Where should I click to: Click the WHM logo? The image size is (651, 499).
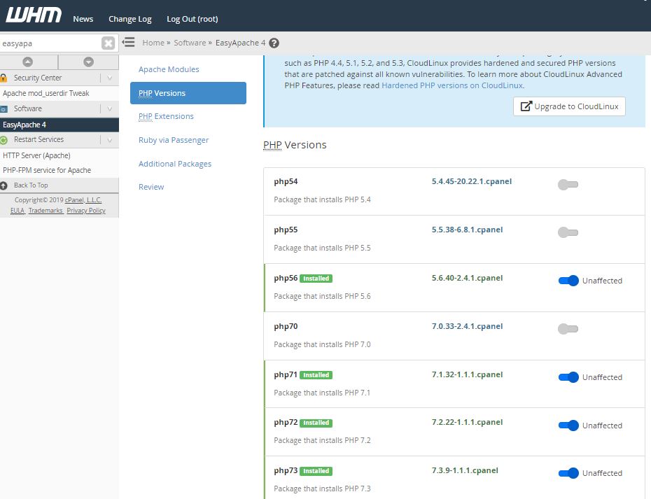pos(33,15)
